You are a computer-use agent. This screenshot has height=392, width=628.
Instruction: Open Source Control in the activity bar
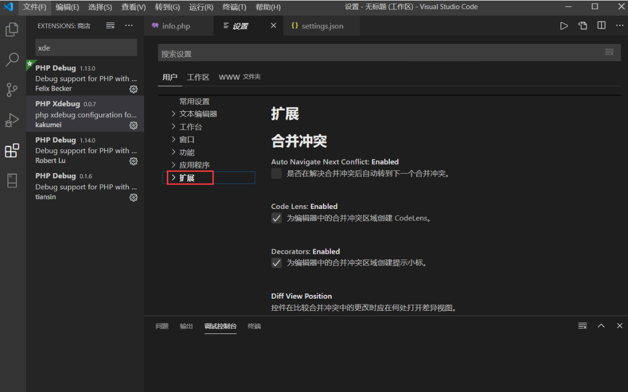tap(12, 90)
